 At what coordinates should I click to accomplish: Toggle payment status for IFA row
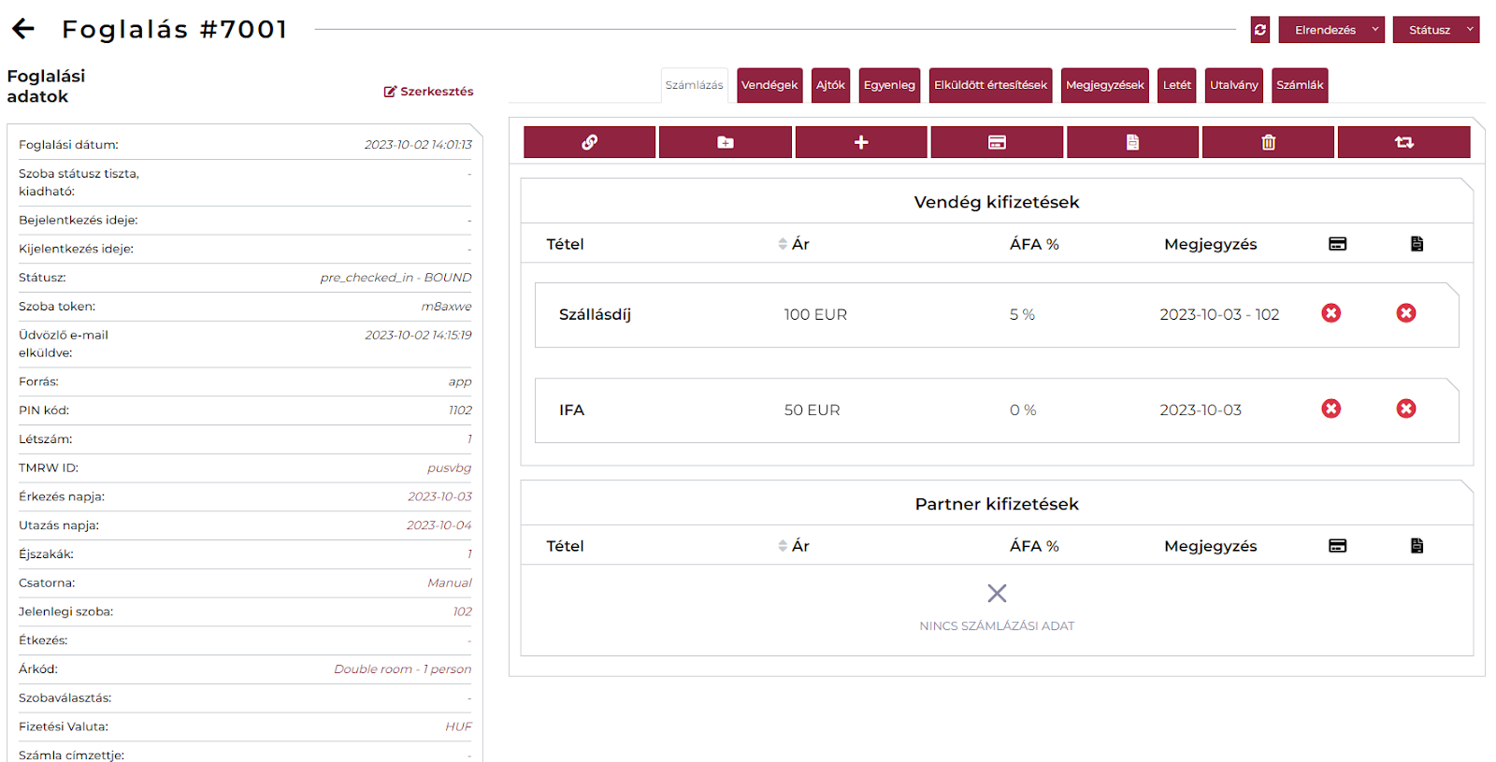click(x=1331, y=409)
